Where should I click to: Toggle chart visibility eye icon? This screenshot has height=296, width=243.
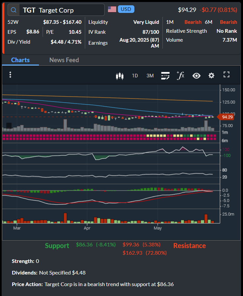[196, 76]
